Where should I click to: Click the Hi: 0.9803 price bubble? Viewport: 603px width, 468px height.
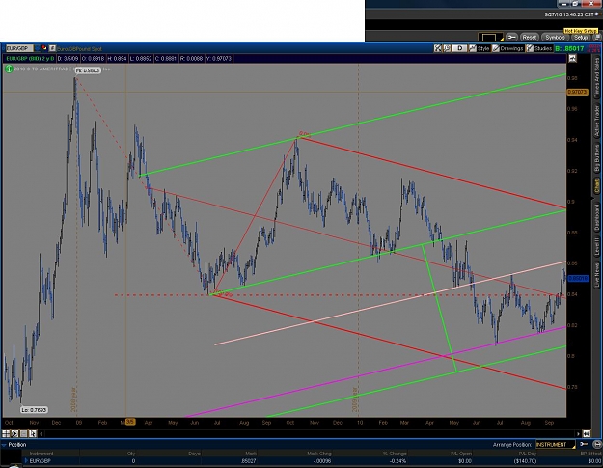[x=88, y=70]
